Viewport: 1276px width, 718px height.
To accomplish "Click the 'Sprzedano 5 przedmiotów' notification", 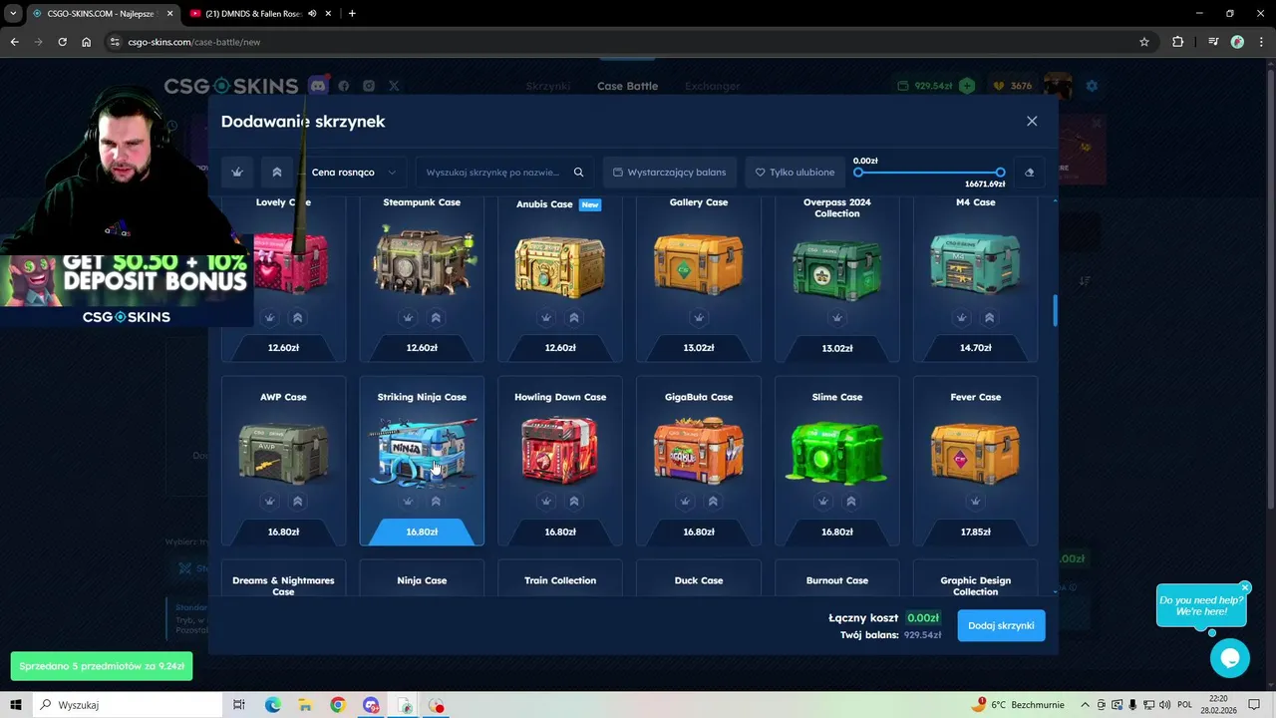I will (x=102, y=666).
